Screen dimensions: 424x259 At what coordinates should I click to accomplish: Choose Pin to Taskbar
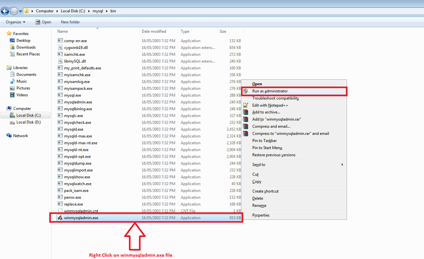(x=265, y=141)
